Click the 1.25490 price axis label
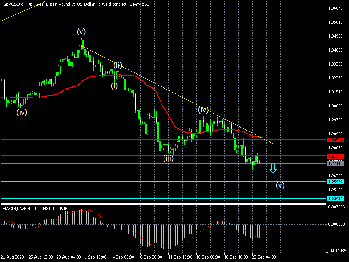 click(x=335, y=190)
